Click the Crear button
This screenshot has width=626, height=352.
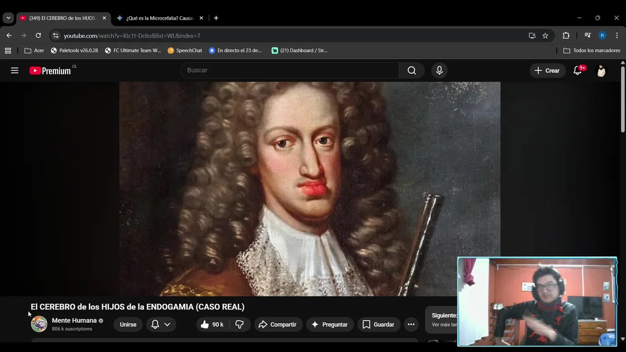tap(547, 70)
